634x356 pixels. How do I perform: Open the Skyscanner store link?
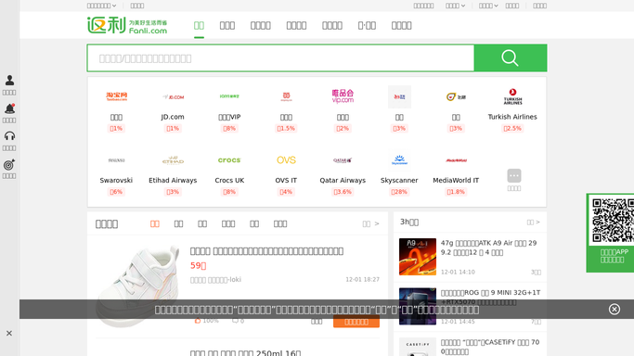(x=399, y=181)
